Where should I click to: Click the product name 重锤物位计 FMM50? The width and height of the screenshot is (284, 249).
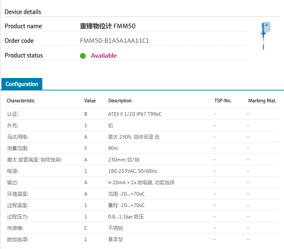coord(107,26)
